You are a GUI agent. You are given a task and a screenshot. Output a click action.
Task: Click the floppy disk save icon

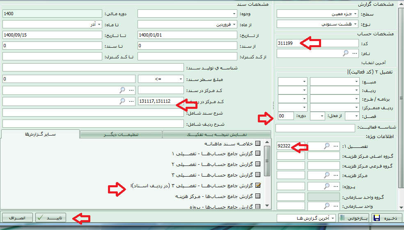pos(376,218)
